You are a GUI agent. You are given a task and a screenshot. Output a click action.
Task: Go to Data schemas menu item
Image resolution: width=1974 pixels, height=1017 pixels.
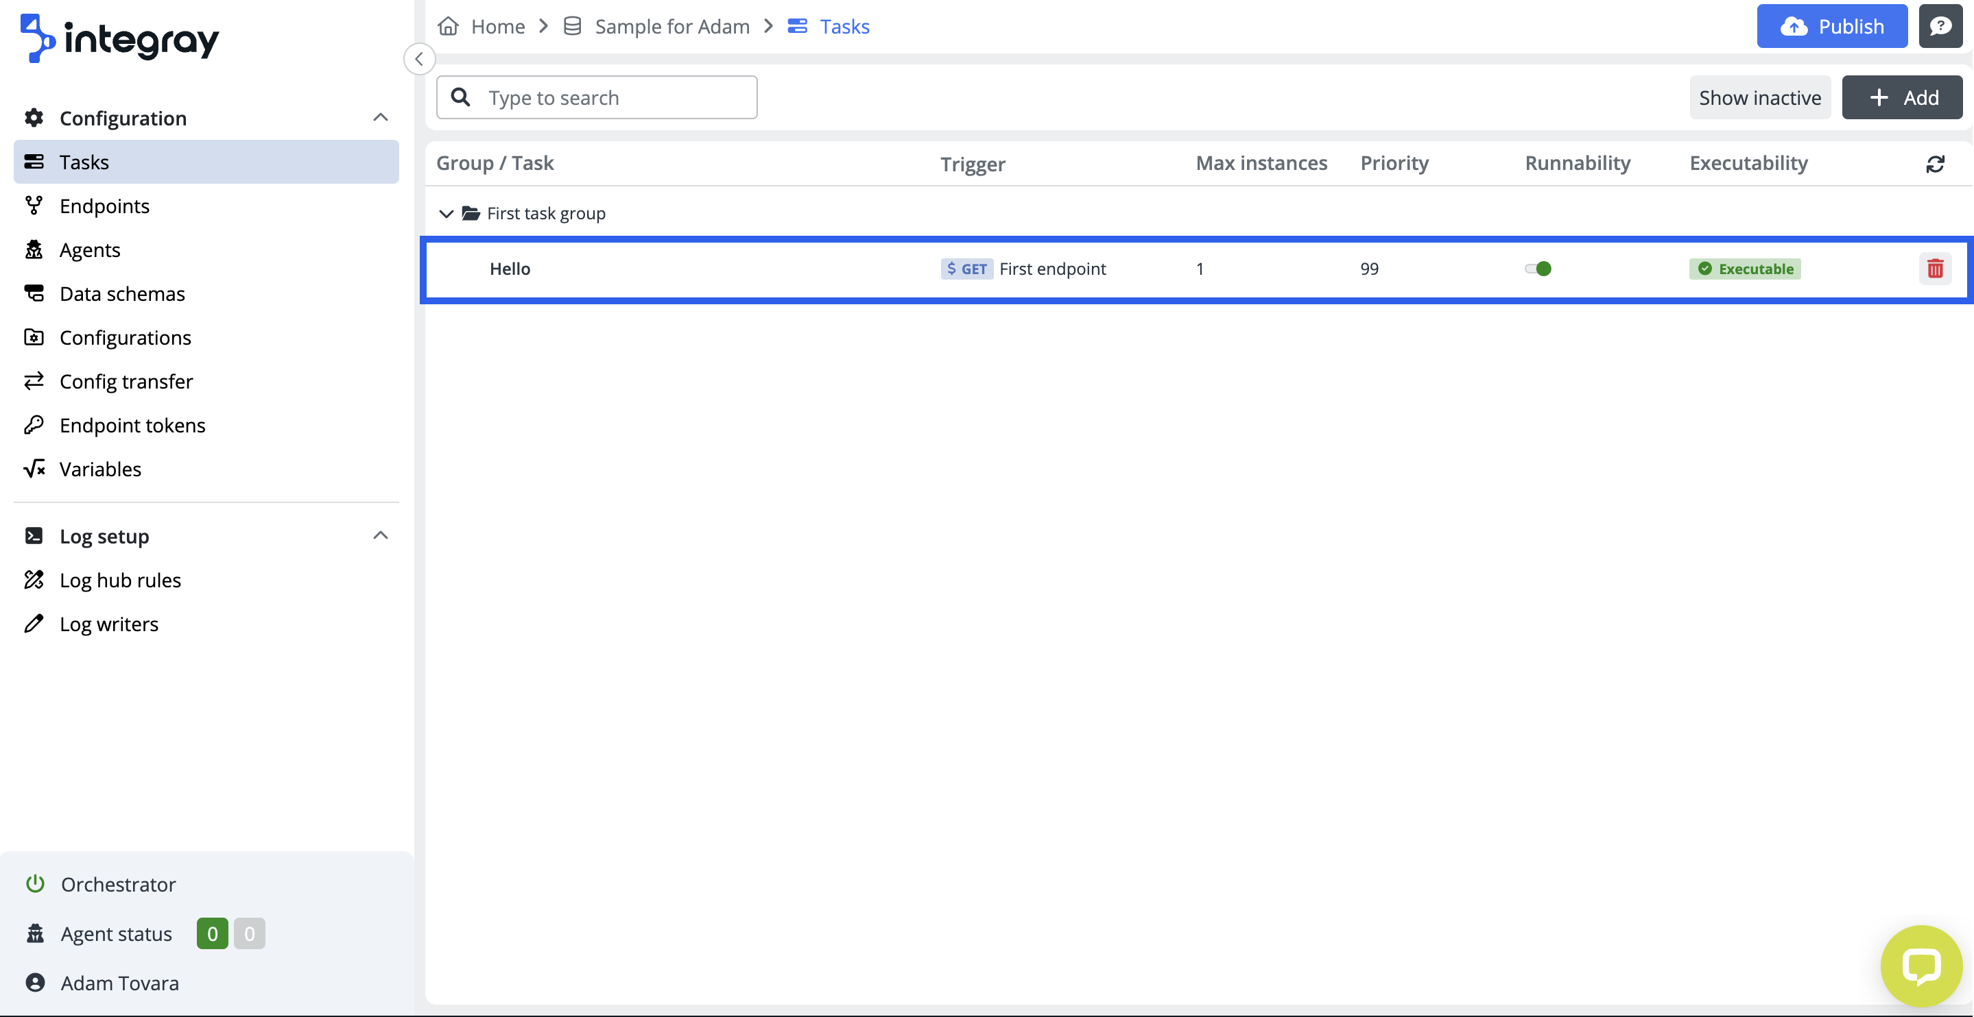122,294
